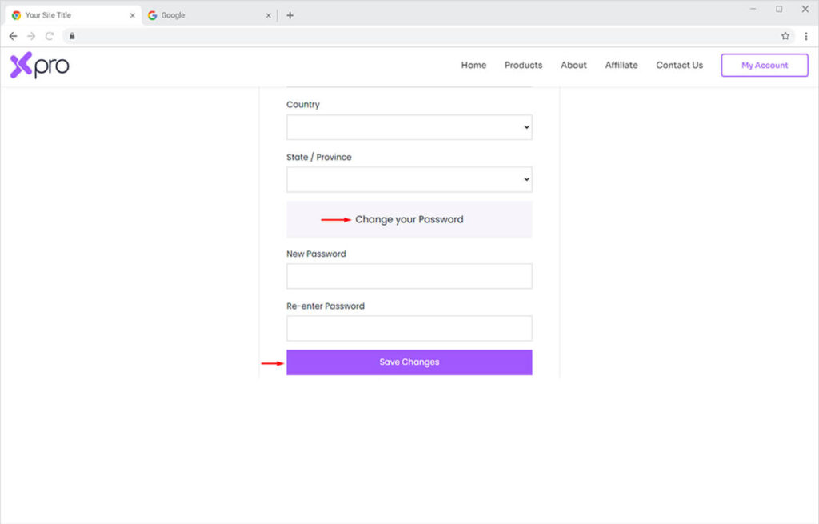Focus the New Password field
819x524 pixels.
(409, 276)
